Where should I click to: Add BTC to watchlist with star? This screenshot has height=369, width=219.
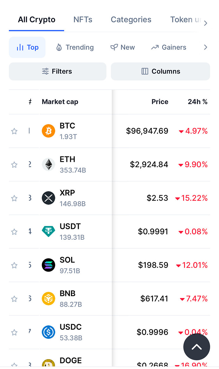pyautogui.click(x=14, y=131)
